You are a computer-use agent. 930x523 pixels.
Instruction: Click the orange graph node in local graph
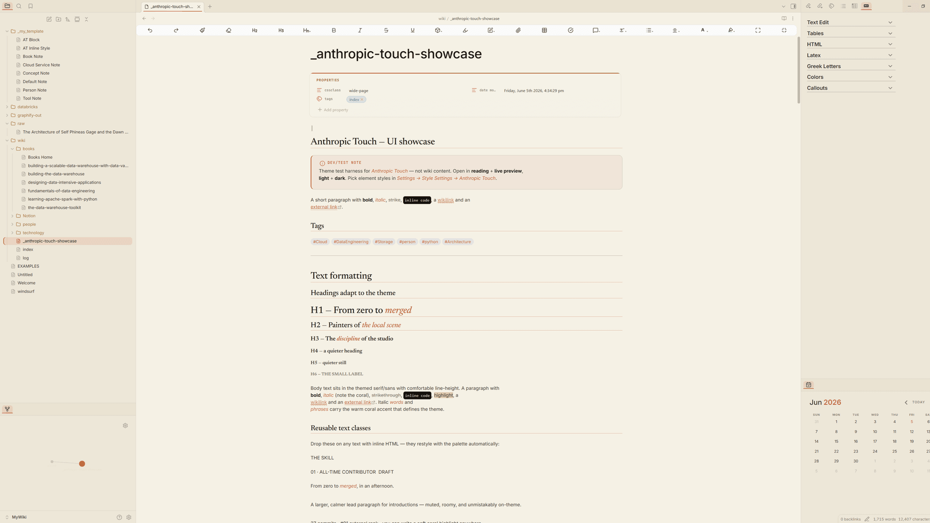pos(82,464)
